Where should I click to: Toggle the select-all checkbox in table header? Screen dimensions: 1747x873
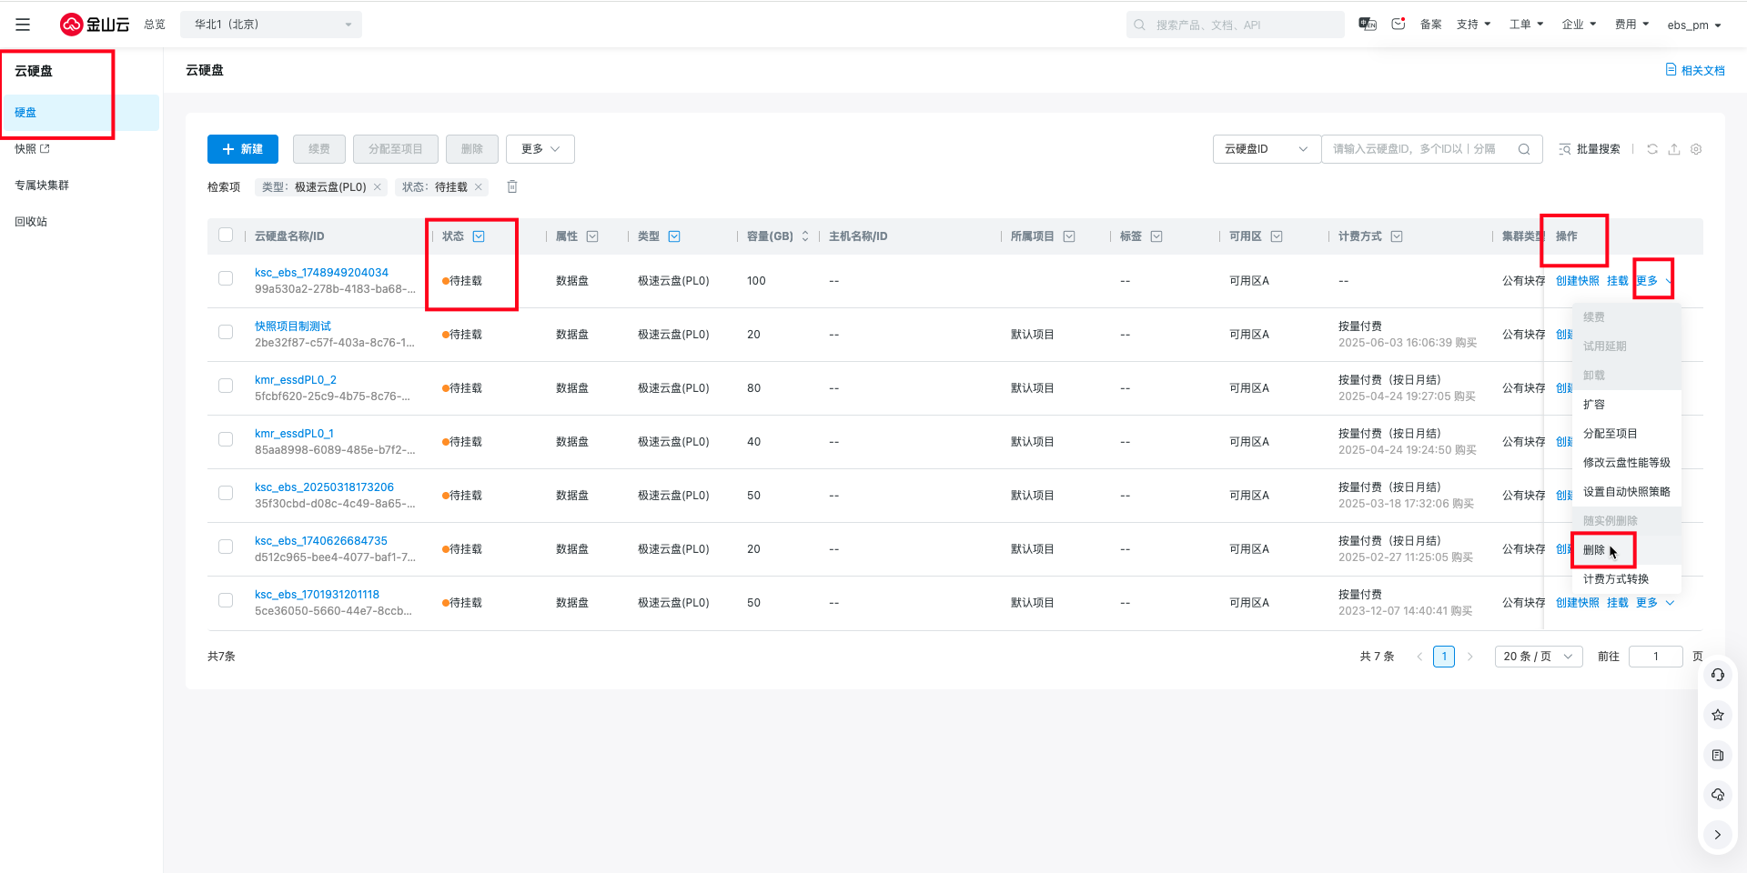[x=226, y=236]
